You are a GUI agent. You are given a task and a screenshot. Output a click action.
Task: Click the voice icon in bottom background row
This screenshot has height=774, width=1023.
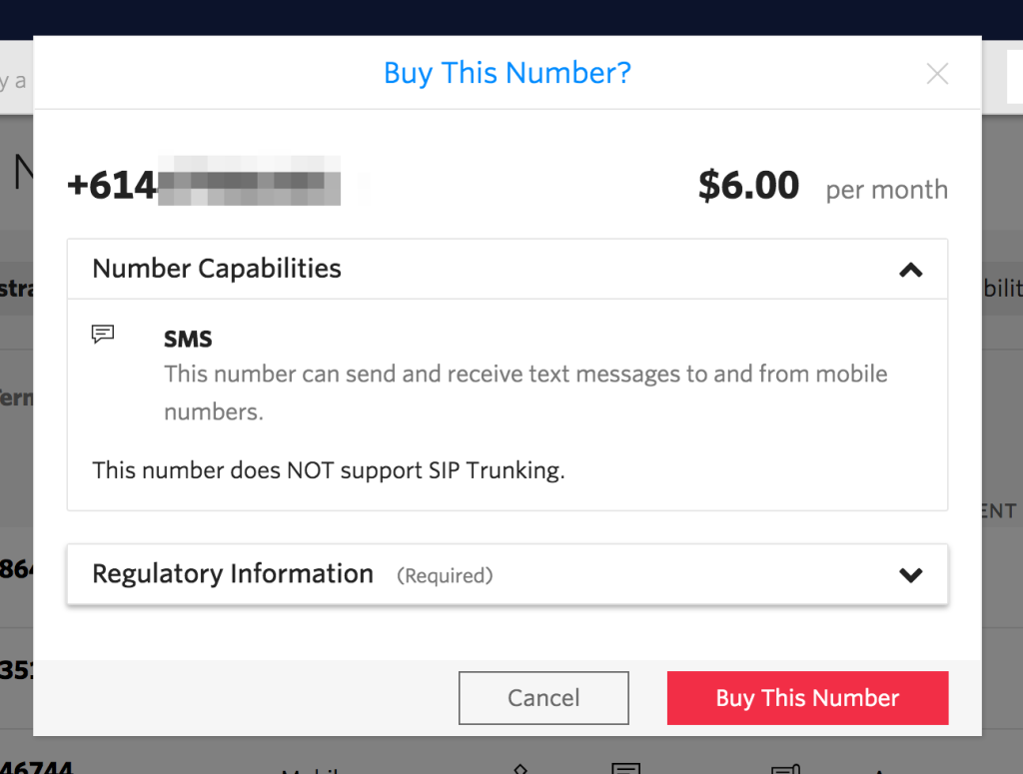tap(519, 769)
